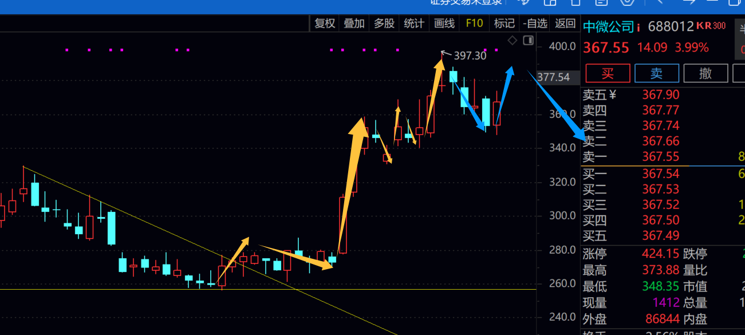This screenshot has height=335, width=745.
Task: Open the 叠加 overlay option
Action: click(x=354, y=23)
